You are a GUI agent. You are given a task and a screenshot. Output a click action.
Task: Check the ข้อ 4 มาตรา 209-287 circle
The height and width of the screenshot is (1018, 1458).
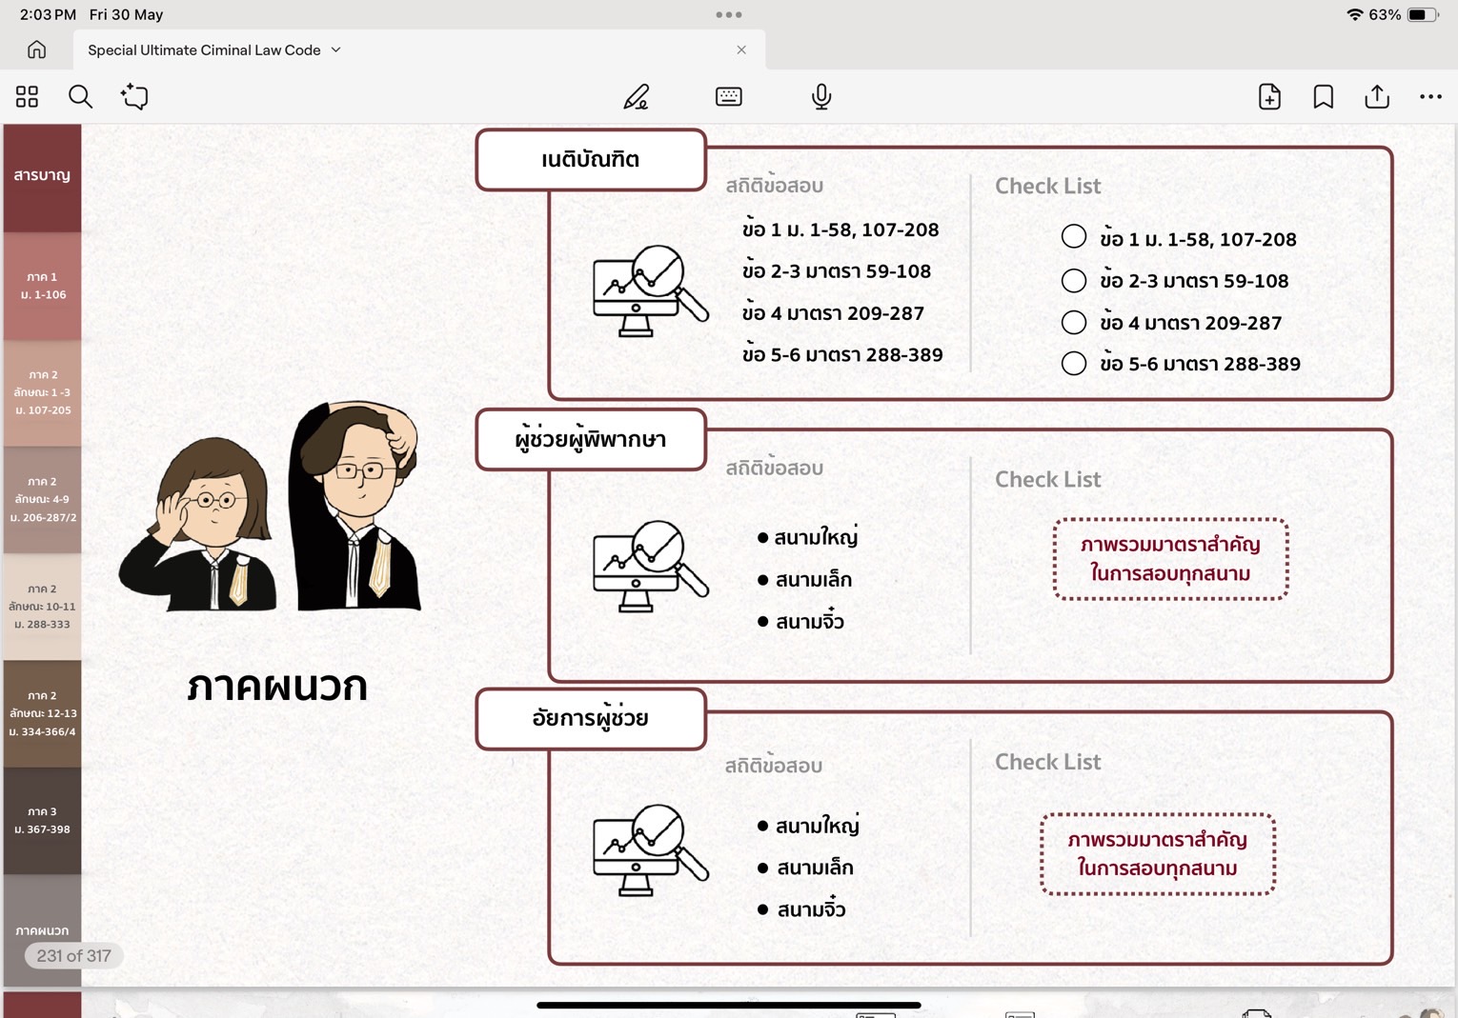pos(1073,322)
